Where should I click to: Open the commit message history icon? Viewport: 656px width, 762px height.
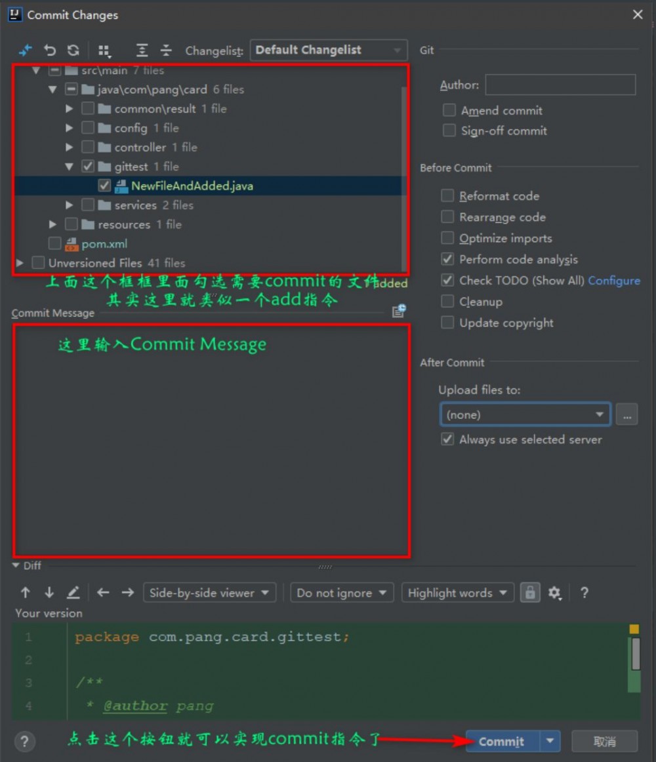[x=399, y=310]
